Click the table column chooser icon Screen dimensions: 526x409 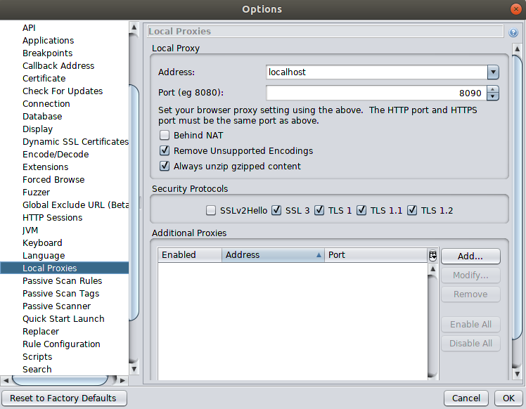(x=433, y=255)
